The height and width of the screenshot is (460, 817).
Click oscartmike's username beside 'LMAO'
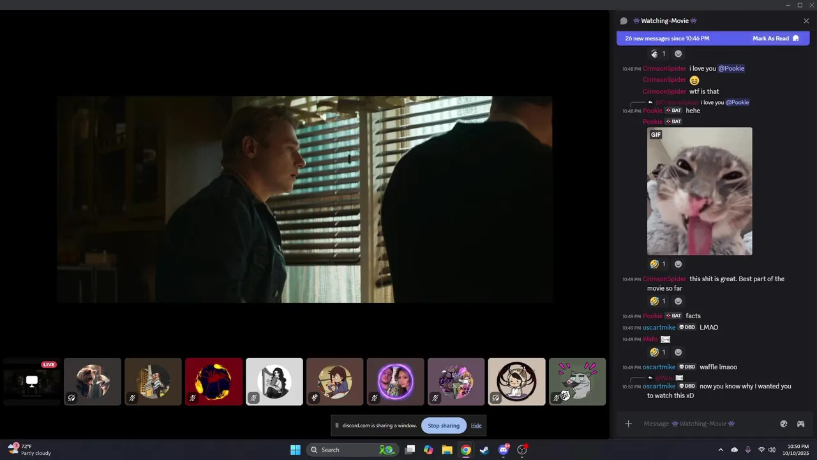click(x=659, y=327)
